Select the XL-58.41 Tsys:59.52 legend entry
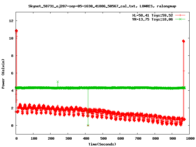 pyautogui.click(x=153, y=15)
